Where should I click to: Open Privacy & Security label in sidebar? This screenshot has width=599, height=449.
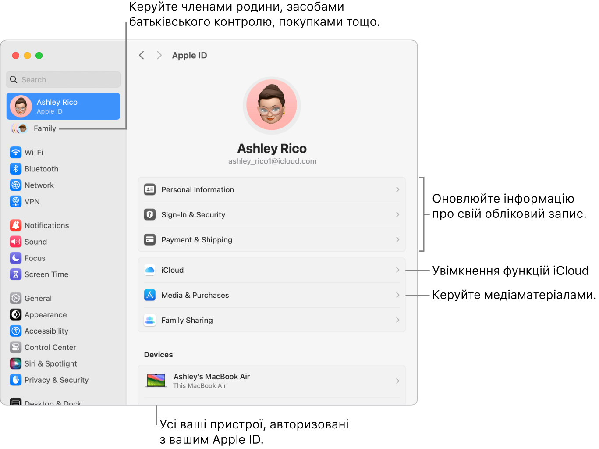pyautogui.click(x=57, y=380)
